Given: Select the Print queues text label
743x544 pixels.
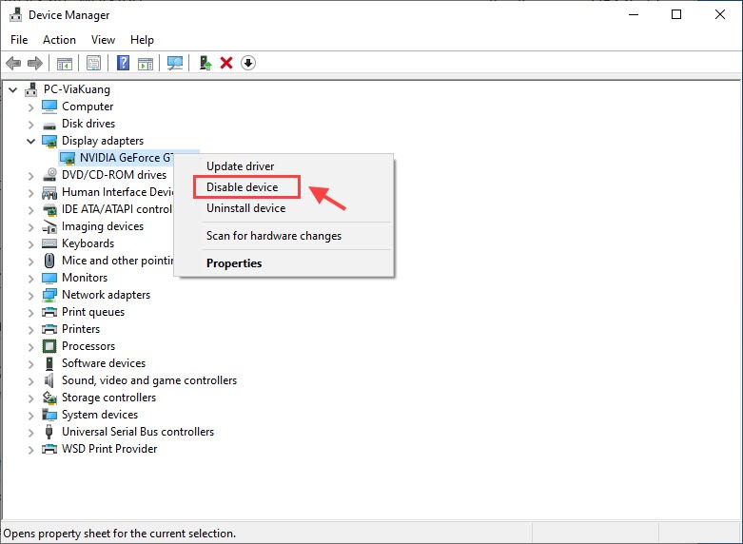Looking at the screenshot, I should (93, 312).
